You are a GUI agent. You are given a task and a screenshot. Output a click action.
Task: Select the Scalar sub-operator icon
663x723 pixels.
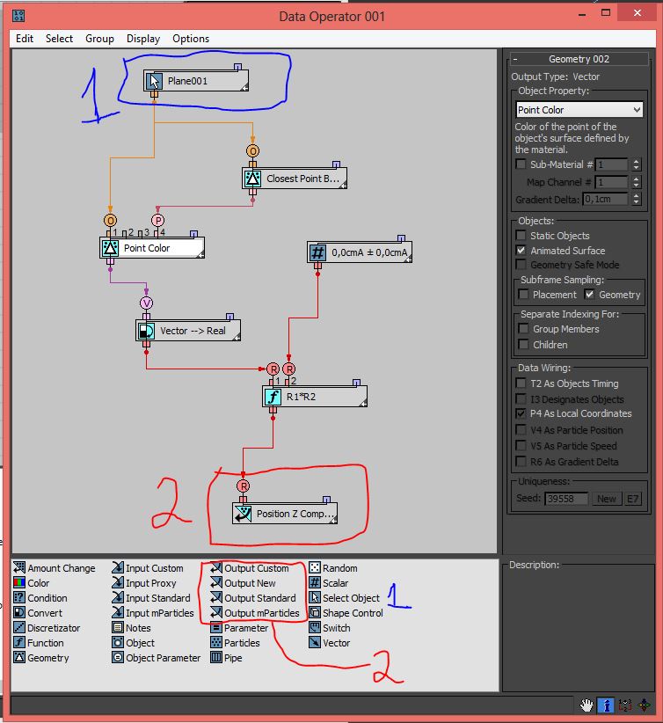315,583
